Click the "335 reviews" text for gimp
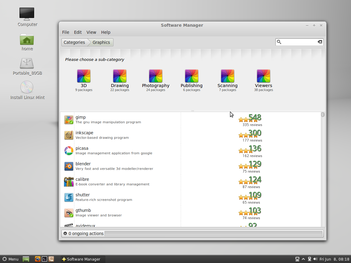351x263 pixels. click(252, 125)
